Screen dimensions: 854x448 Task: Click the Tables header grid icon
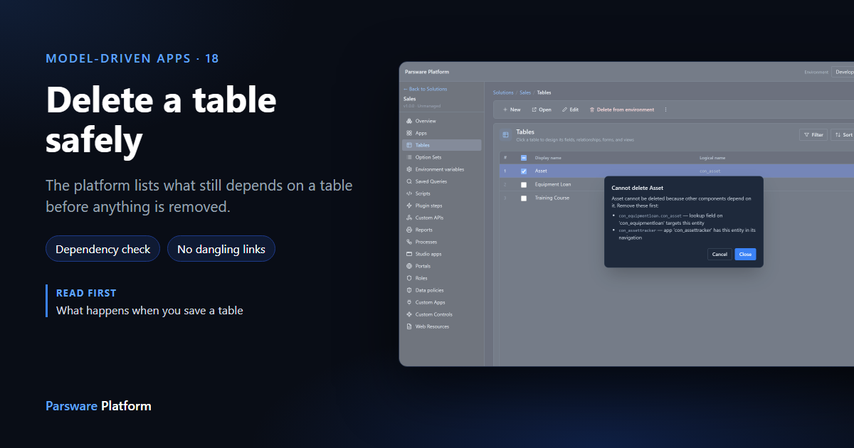pos(505,134)
